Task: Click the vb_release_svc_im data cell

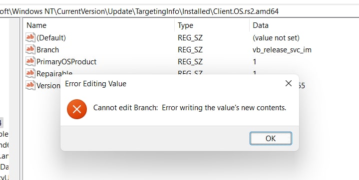Action: click(282, 50)
